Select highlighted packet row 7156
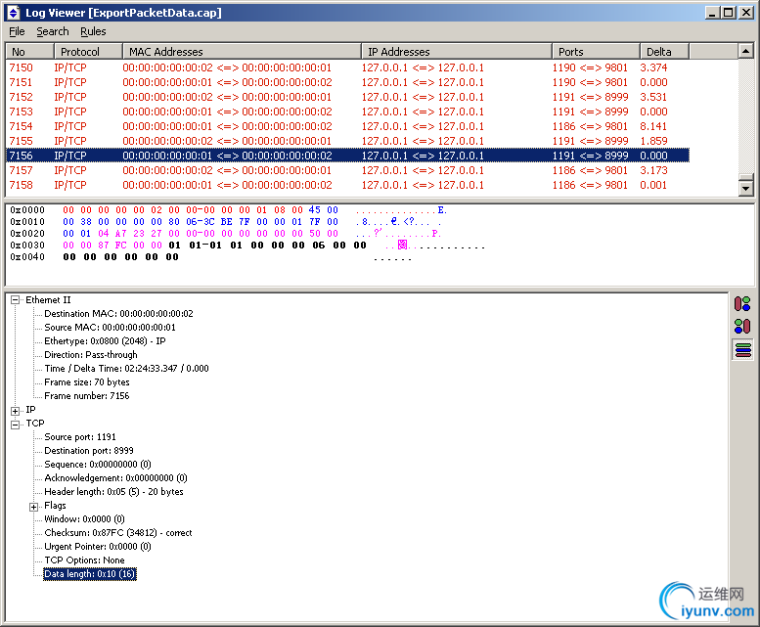 point(347,156)
